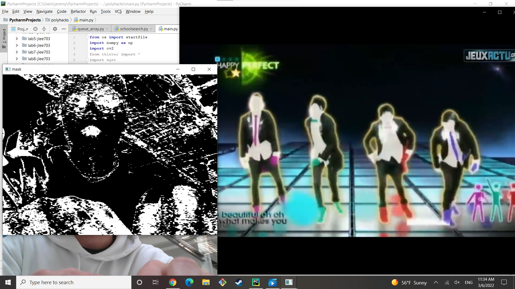Open Task View in the taskbar
Screen dimensions: 515x289
point(156,282)
